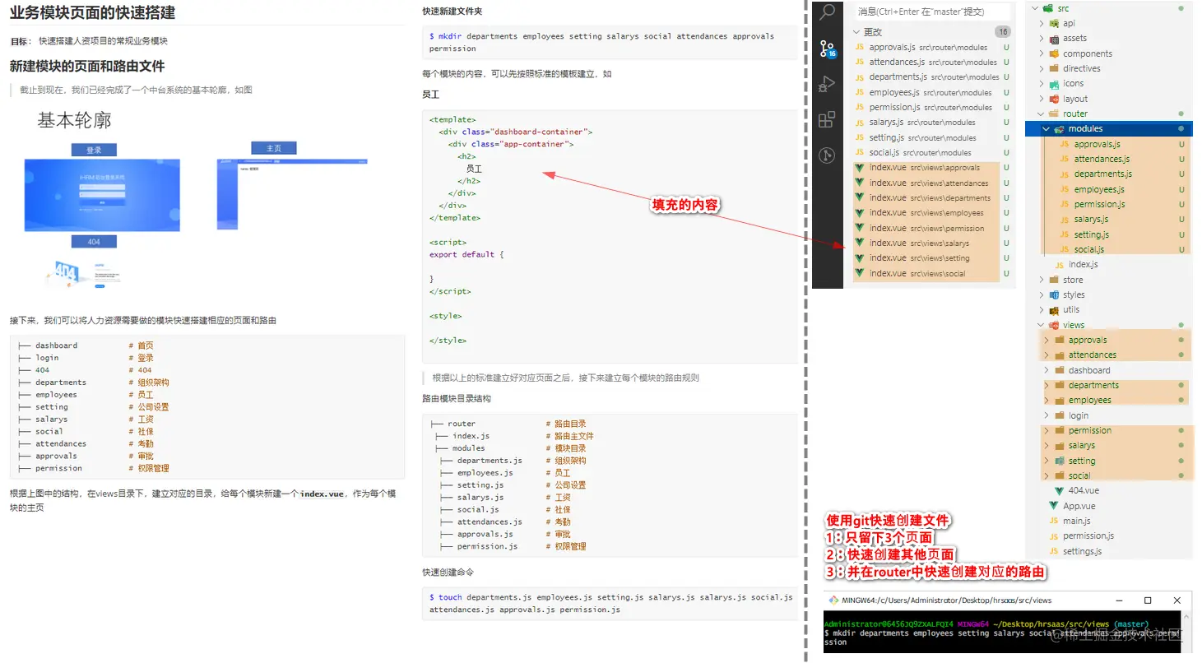Click the 业务模块页面的快速搭建 heading

coord(92,13)
